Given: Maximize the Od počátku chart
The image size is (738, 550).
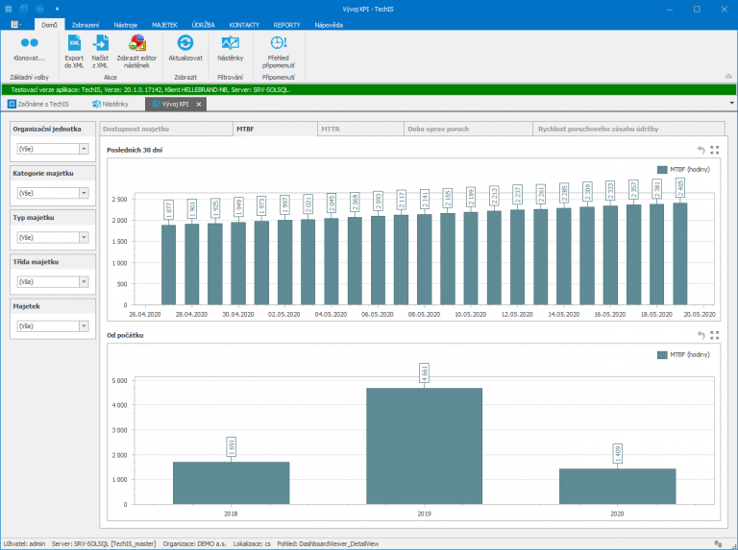Looking at the screenshot, I should (714, 335).
